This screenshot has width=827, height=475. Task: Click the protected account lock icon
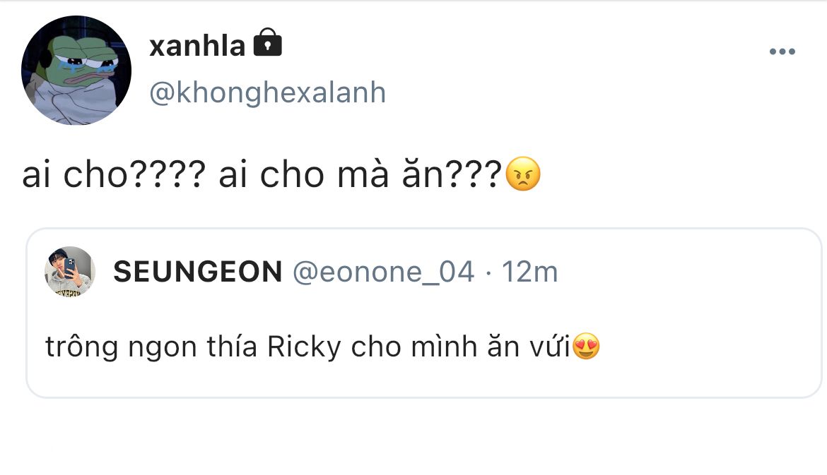267,43
